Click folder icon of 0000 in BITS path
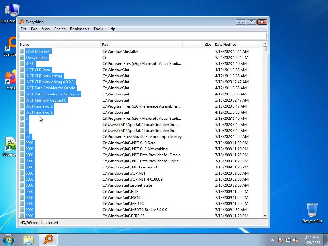This screenshot has width=328, height=246. (x=22, y=192)
